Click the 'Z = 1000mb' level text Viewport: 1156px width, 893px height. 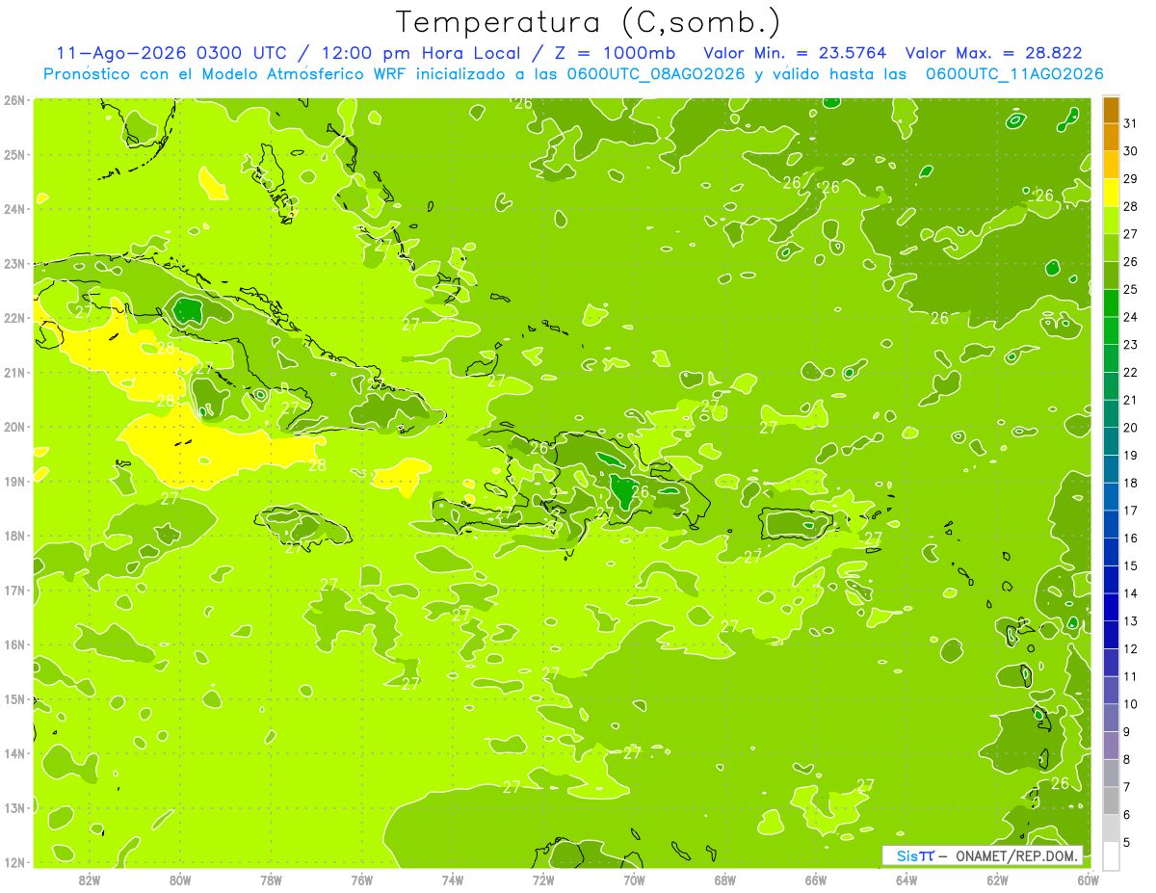pyautogui.click(x=615, y=53)
